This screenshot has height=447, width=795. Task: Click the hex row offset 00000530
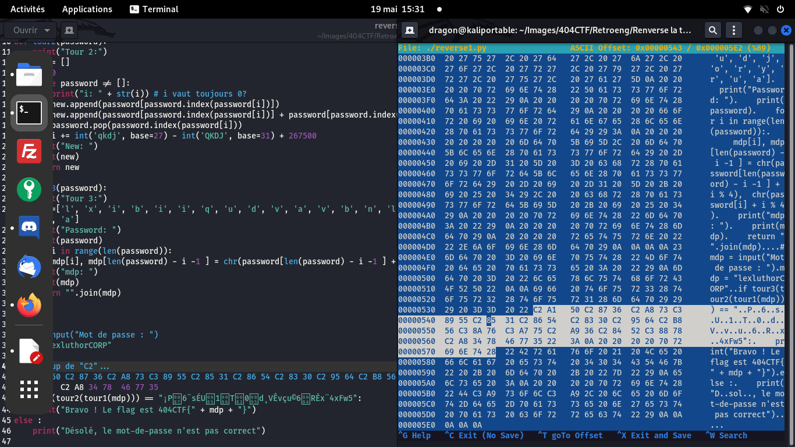point(417,310)
